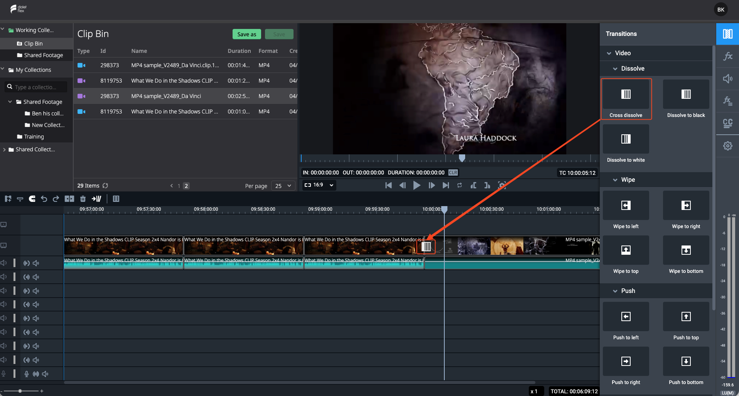Go to page 2 of Clip Bin
The image size is (739, 396).
[186, 186]
